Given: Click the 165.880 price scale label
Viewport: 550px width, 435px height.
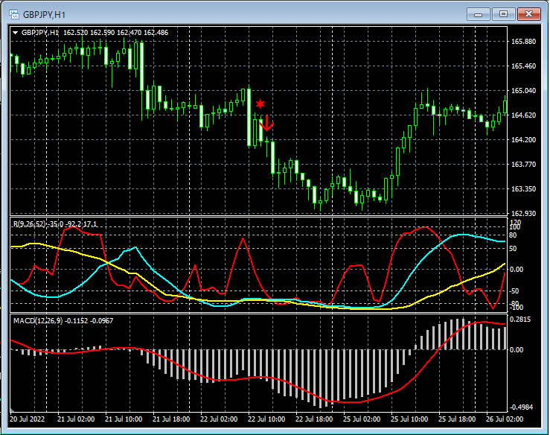Looking at the screenshot, I should [523, 42].
